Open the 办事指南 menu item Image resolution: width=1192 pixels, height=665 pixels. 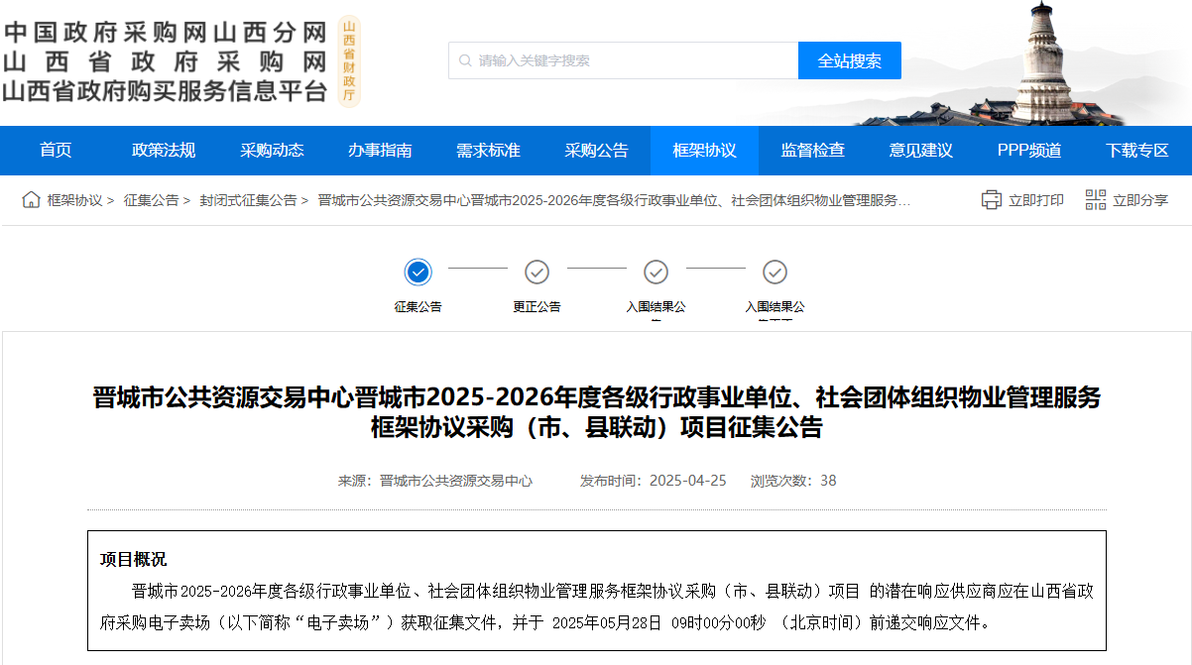(x=380, y=151)
